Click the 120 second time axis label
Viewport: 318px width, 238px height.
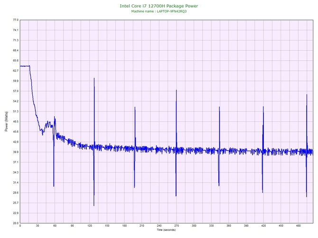(x=90, y=226)
